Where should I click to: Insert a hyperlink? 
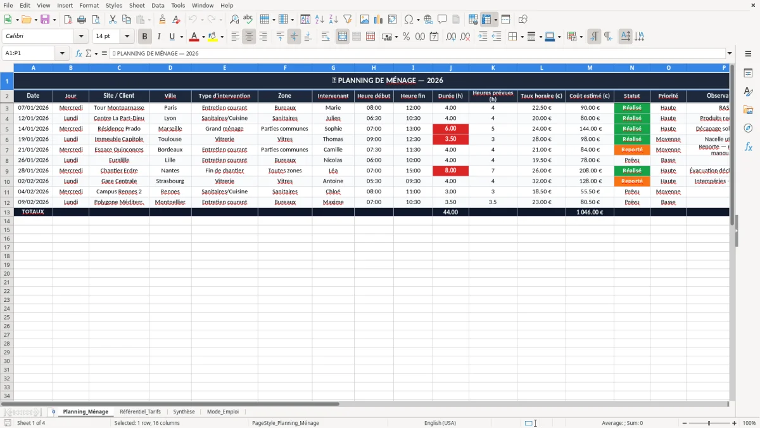pyautogui.click(x=428, y=20)
